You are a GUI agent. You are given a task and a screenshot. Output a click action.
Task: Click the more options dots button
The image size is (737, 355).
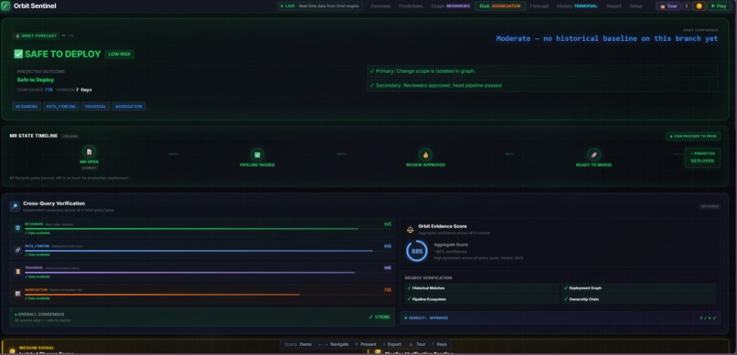pos(686,6)
